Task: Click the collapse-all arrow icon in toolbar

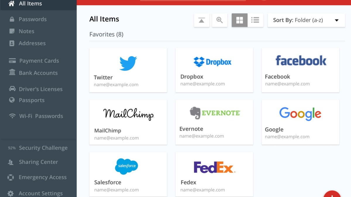Action: coord(202,20)
